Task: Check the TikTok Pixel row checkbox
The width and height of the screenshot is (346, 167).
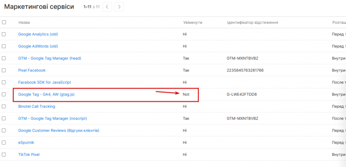Action: (4, 154)
